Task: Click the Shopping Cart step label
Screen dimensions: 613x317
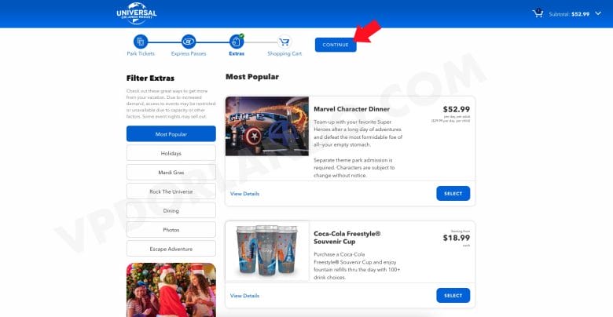Action: coord(284,54)
